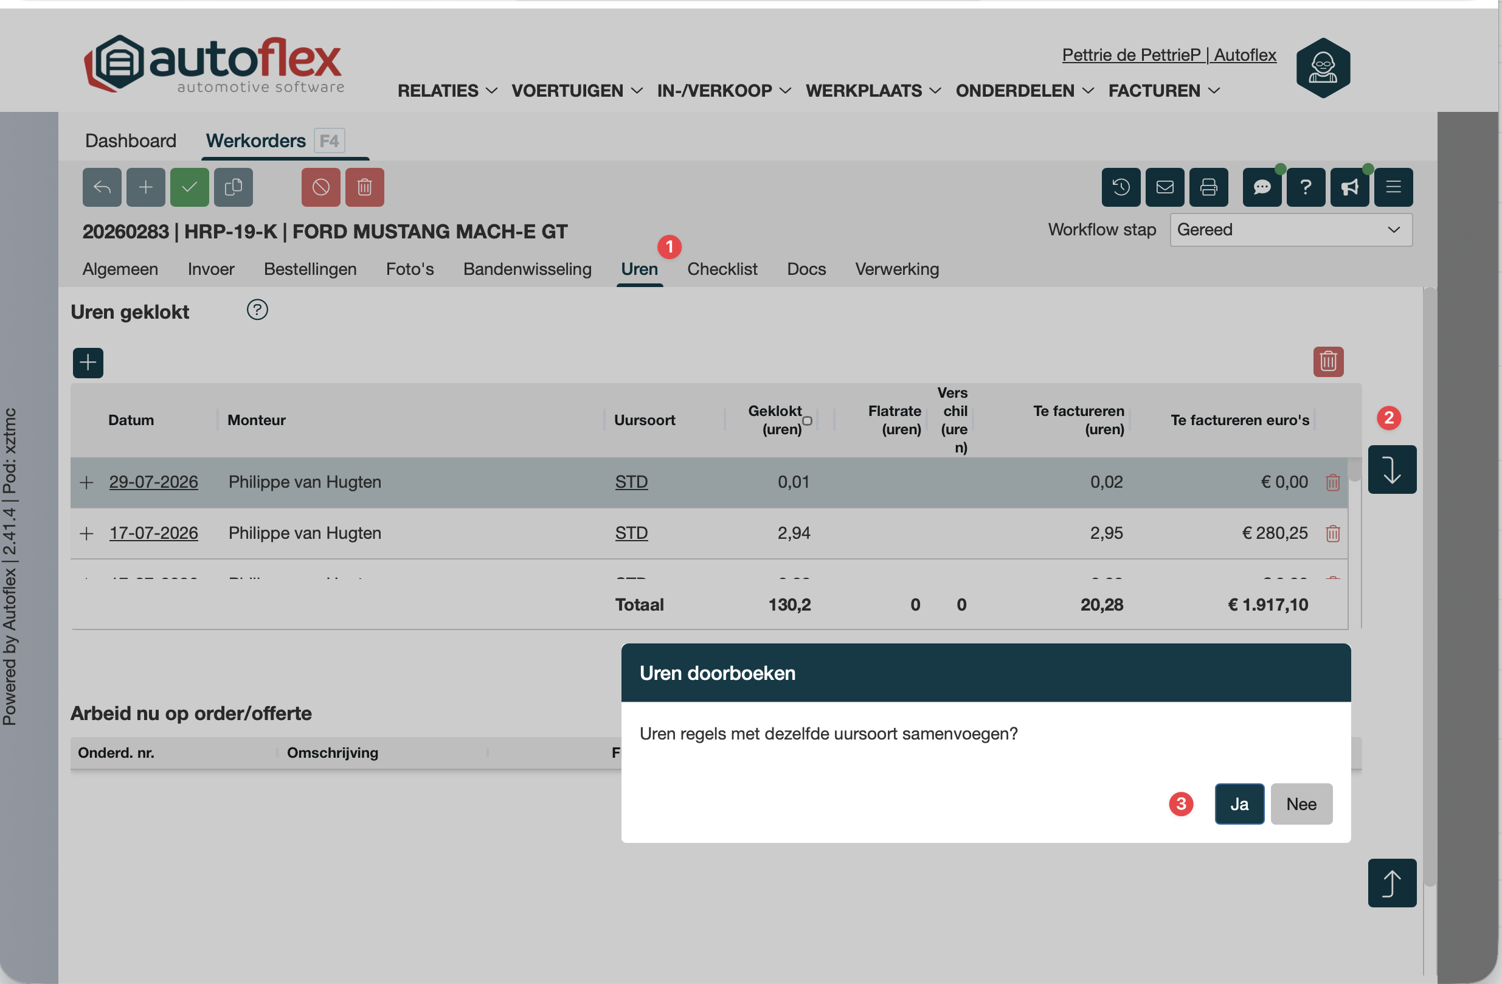1502x984 pixels.
Task: Click the red trash button above hours table
Action: (x=1329, y=362)
